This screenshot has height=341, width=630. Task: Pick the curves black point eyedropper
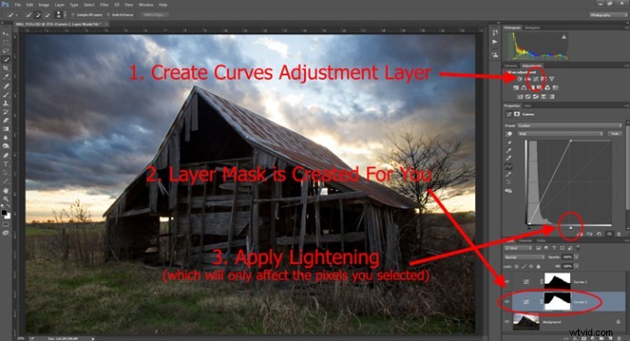tap(509, 143)
